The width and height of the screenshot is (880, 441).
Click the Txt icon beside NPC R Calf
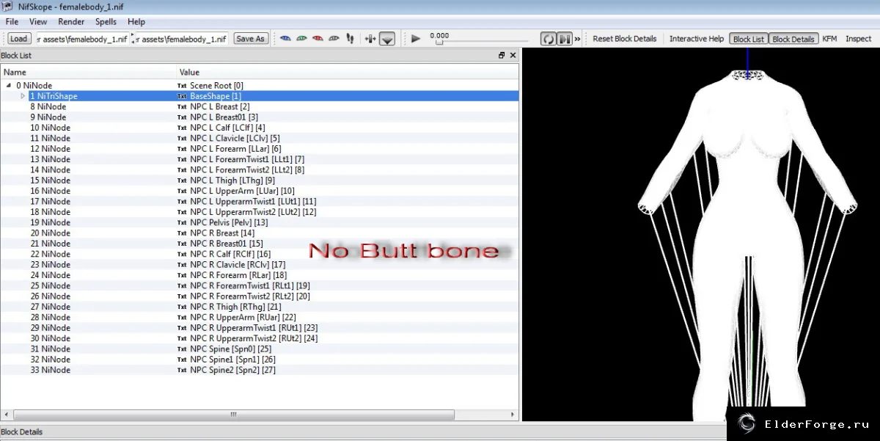182,254
